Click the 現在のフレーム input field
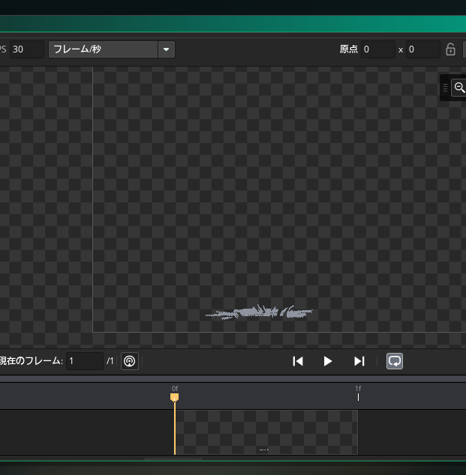466x475 pixels. [84, 361]
